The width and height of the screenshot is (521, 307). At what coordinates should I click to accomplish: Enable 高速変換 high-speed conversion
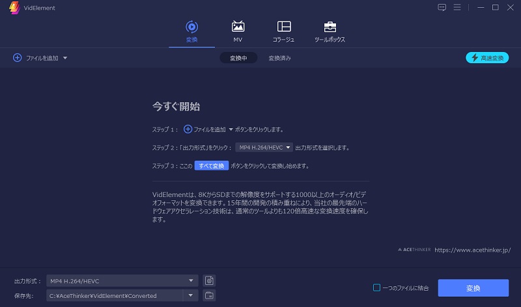[487, 58]
